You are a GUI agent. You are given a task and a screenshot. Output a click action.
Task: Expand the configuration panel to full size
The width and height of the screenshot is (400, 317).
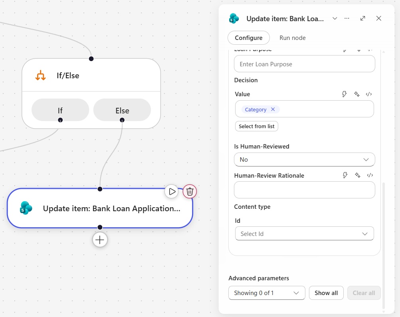(x=362, y=18)
